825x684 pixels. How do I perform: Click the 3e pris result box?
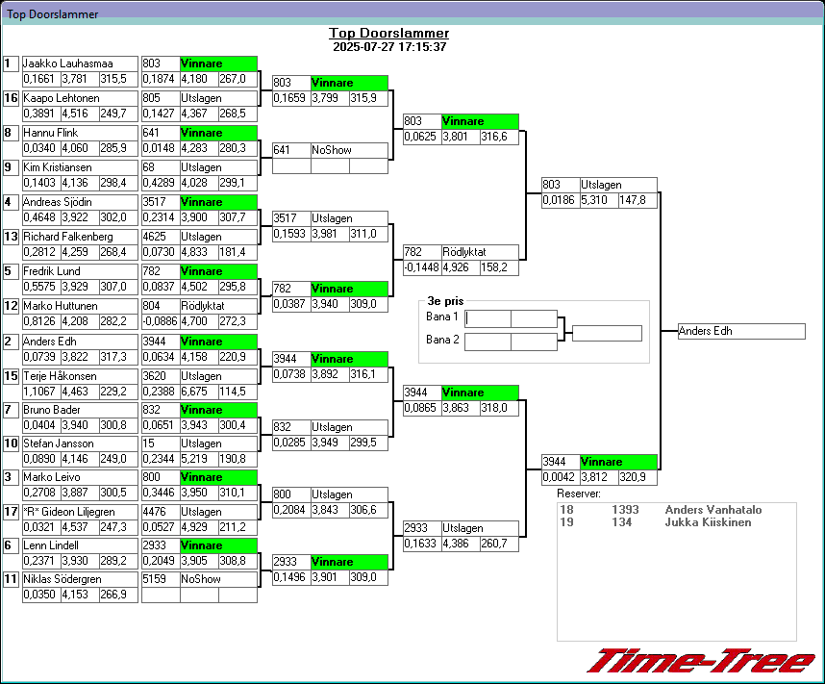click(606, 333)
